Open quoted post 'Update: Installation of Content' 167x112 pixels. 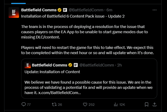52,72
